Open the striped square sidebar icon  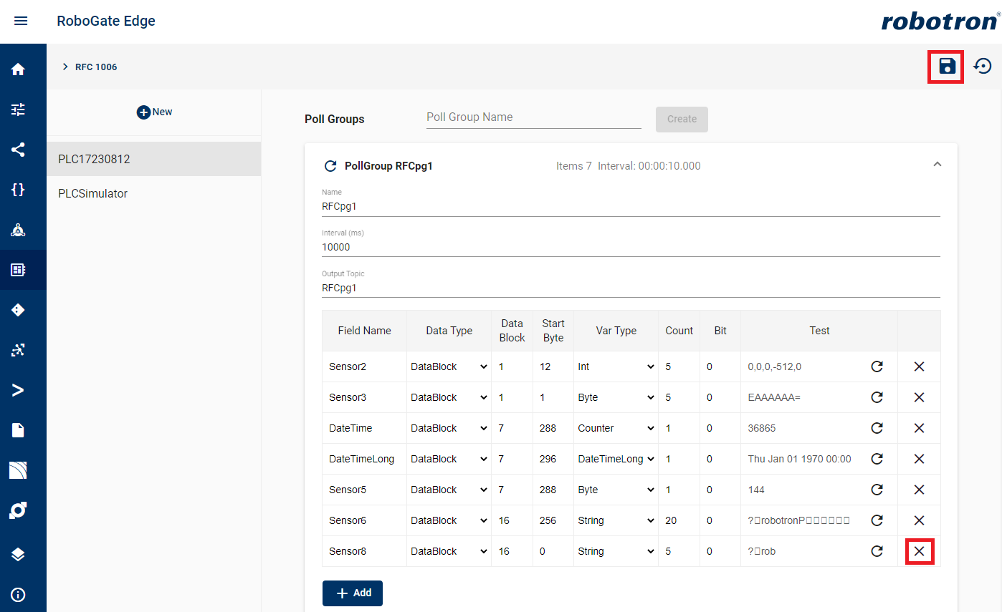tap(18, 470)
